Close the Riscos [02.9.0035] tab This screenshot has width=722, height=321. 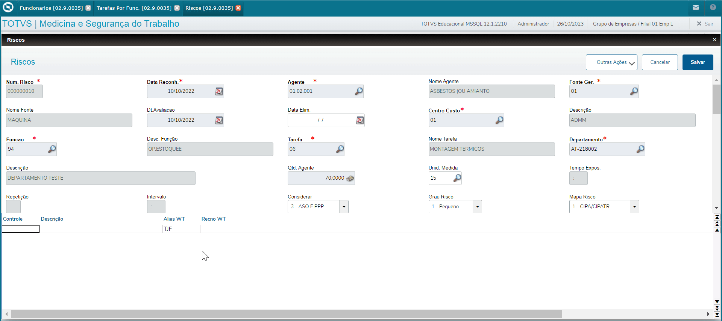[x=238, y=8]
